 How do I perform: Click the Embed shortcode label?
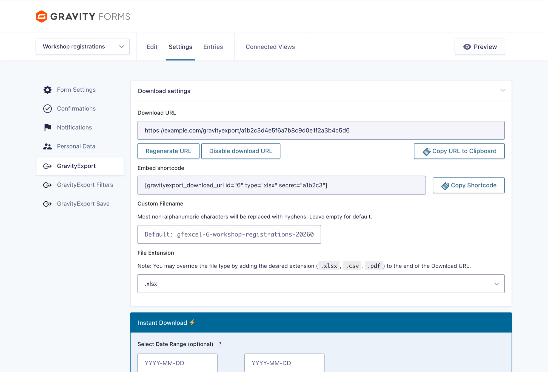161,168
